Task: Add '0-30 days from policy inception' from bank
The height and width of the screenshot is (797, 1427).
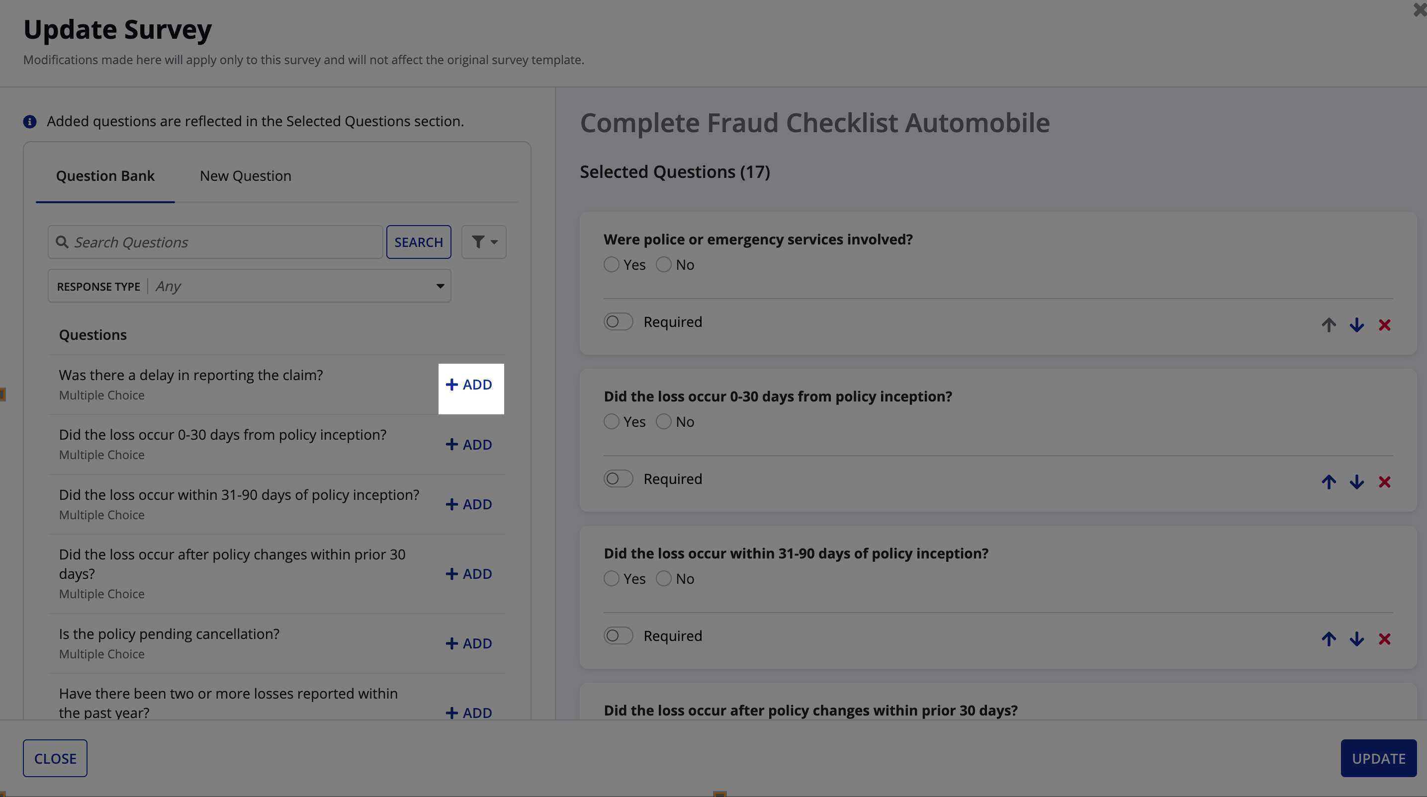Action: [x=469, y=444]
